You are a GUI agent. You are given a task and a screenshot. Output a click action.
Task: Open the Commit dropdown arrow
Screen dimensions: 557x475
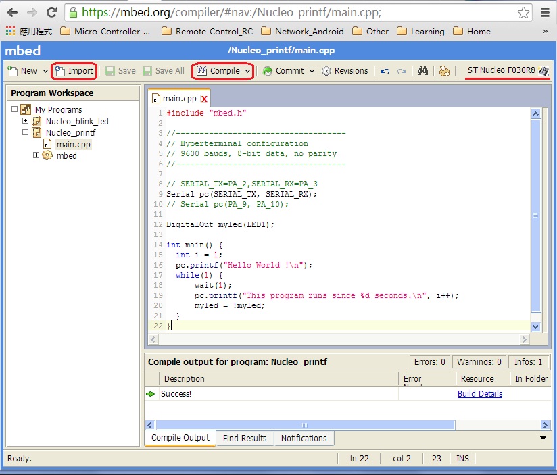312,71
